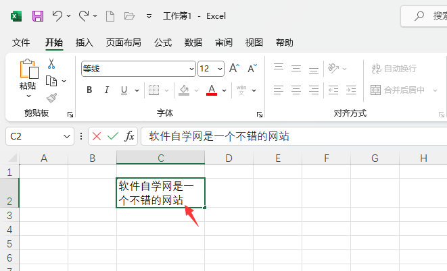
Task: Align text to middle of cell
Action: coord(296,69)
